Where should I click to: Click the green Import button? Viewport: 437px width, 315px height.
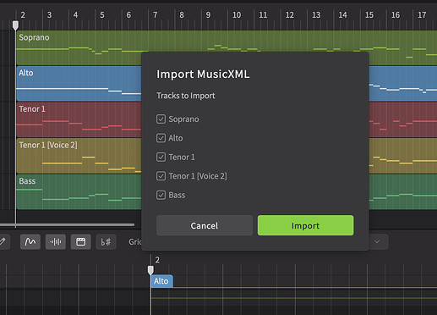click(305, 225)
